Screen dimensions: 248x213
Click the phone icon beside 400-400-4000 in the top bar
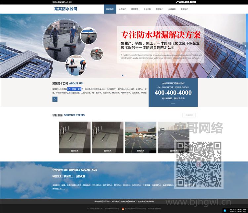pyautogui.click(x=177, y=2)
